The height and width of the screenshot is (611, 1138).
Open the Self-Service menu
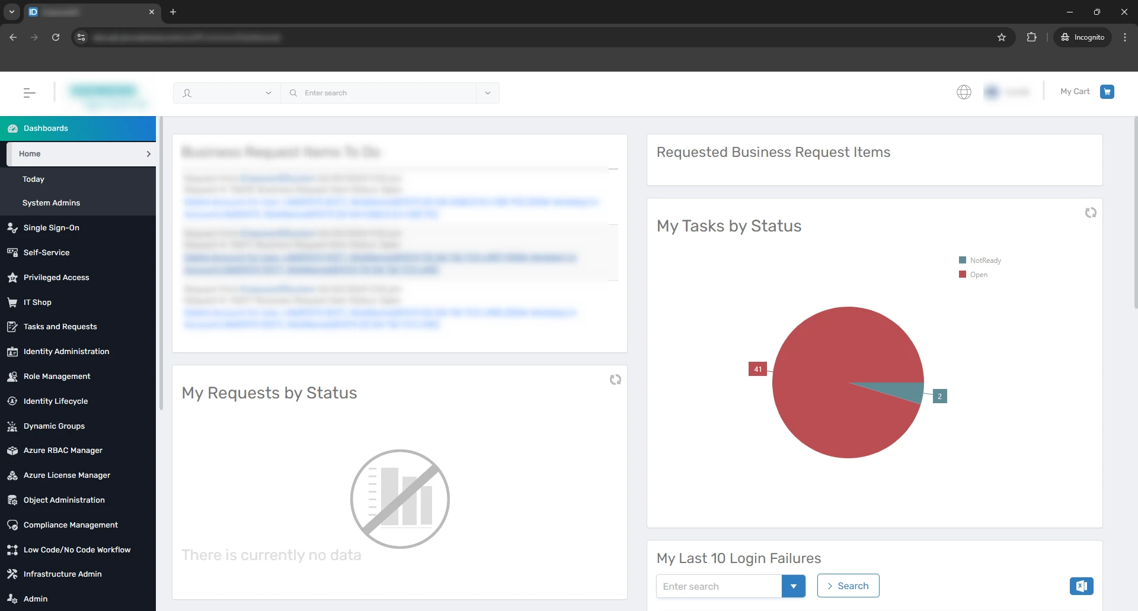(x=46, y=253)
